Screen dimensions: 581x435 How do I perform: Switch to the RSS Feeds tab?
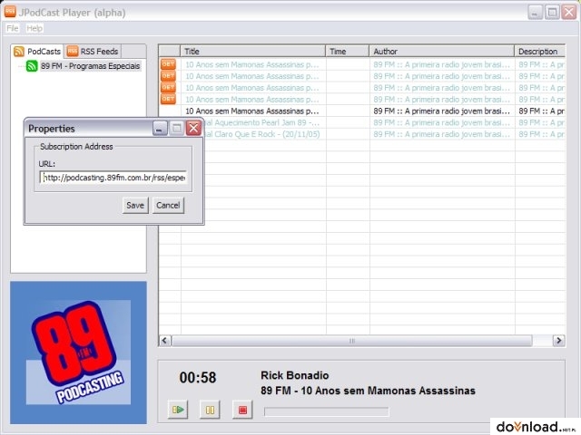point(93,51)
